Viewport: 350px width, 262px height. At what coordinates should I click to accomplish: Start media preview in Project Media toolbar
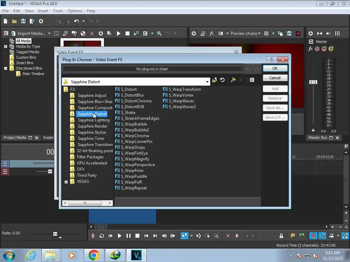pyautogui.click(x=119, y=33)
